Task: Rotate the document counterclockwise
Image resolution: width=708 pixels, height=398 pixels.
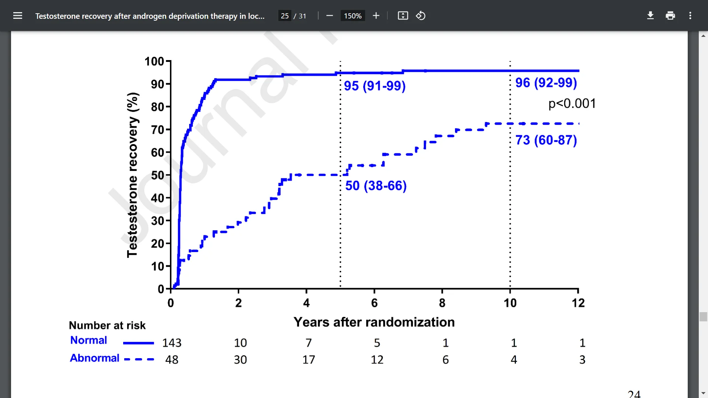Action: (x=421, y=15)
